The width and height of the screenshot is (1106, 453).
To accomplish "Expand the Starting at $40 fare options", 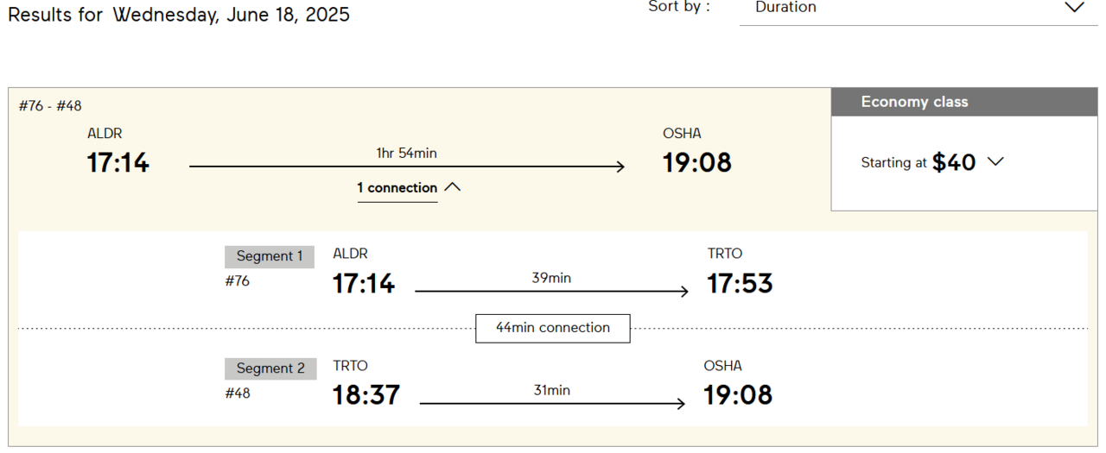I will click(931, 162).
